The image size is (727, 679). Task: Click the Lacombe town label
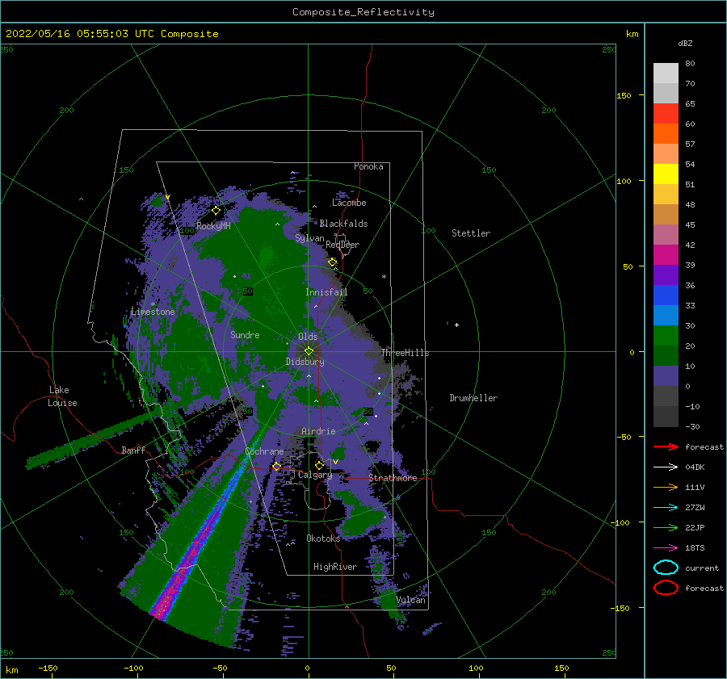tap(349, 203)
